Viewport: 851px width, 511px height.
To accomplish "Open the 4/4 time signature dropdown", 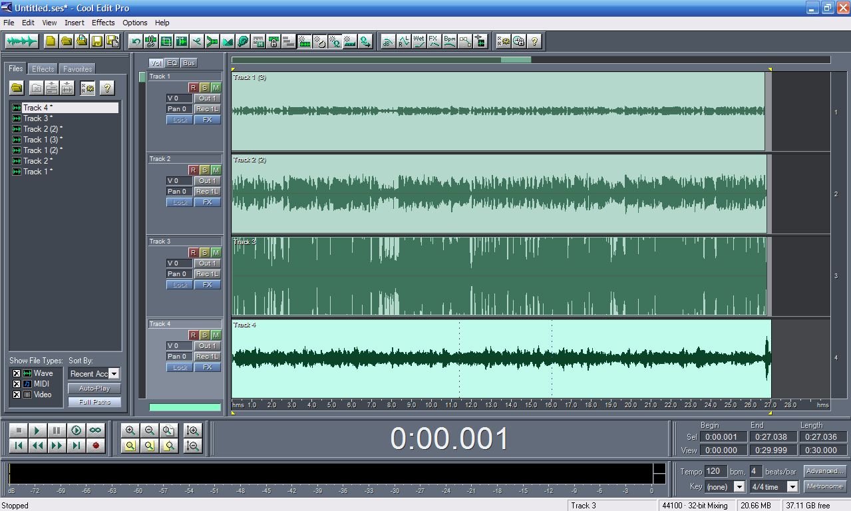I will (x=792, y=487).
